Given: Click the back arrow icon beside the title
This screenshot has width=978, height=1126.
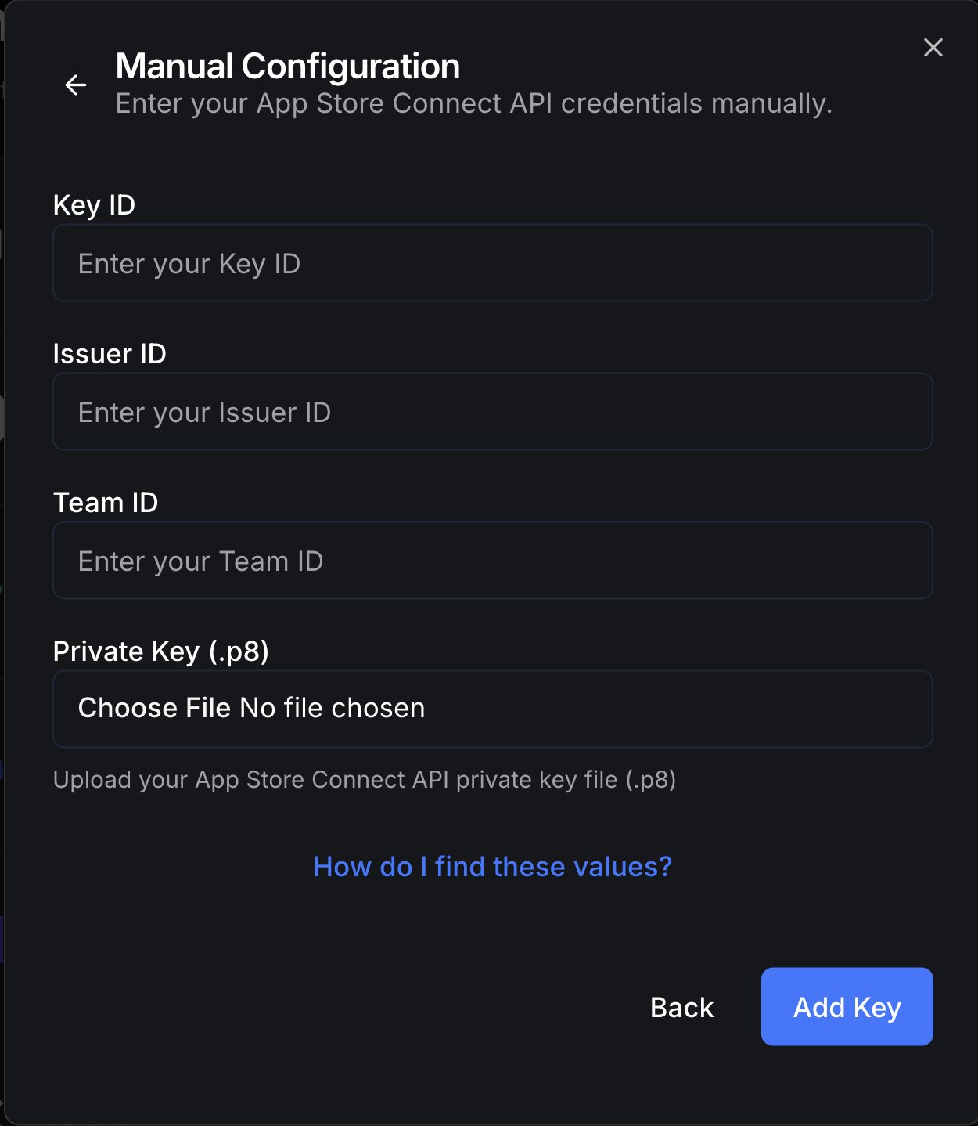Looking at the screenshot, I should [x=76, y=85].
